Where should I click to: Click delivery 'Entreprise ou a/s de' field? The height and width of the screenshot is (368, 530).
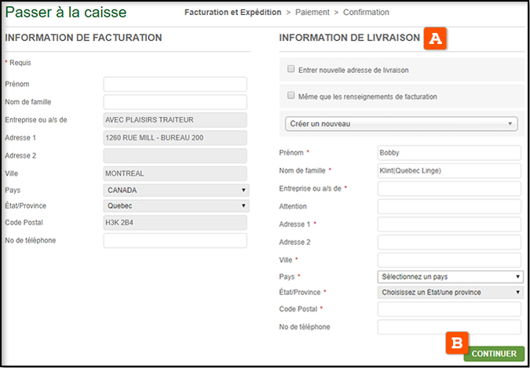(x=449, y=188)
